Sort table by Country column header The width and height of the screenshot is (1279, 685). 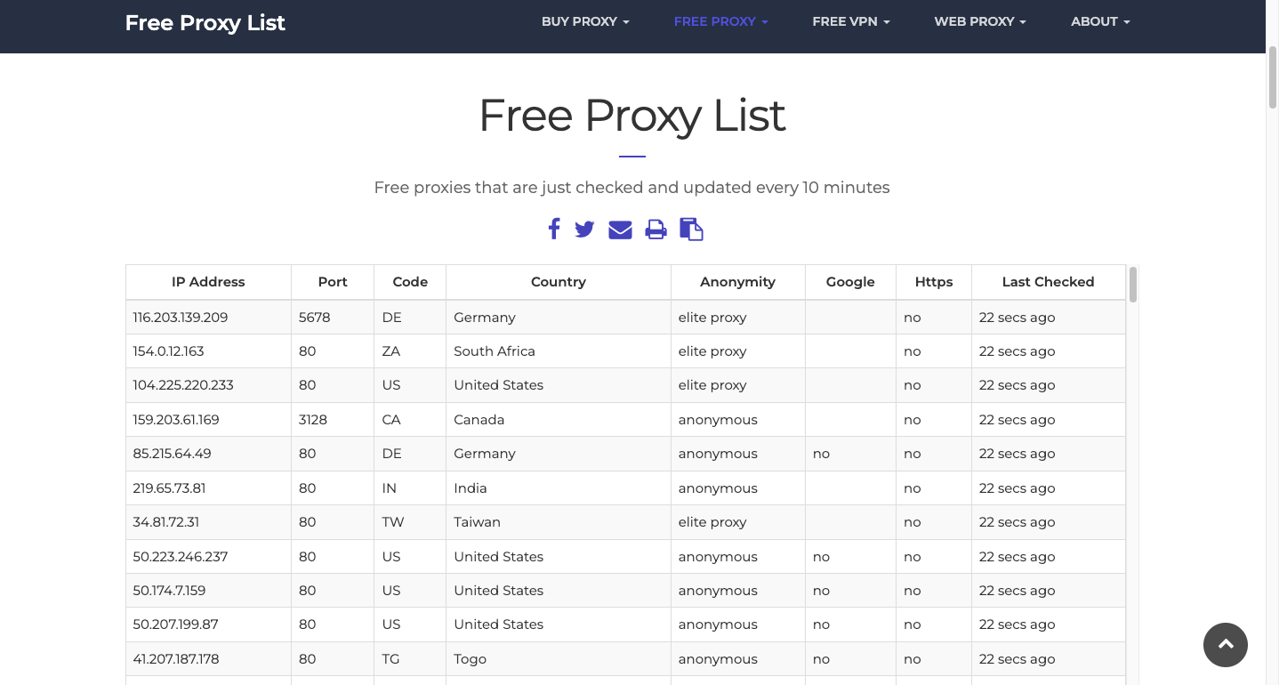(559, 282)
